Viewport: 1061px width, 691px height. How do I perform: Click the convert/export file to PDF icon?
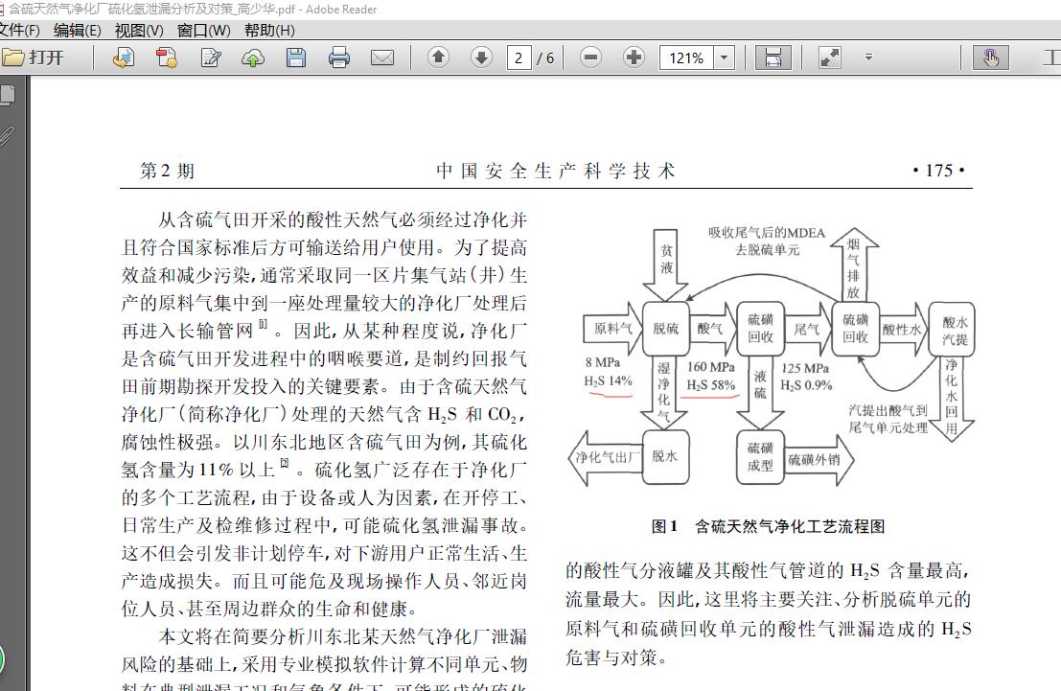click(123, 58)
